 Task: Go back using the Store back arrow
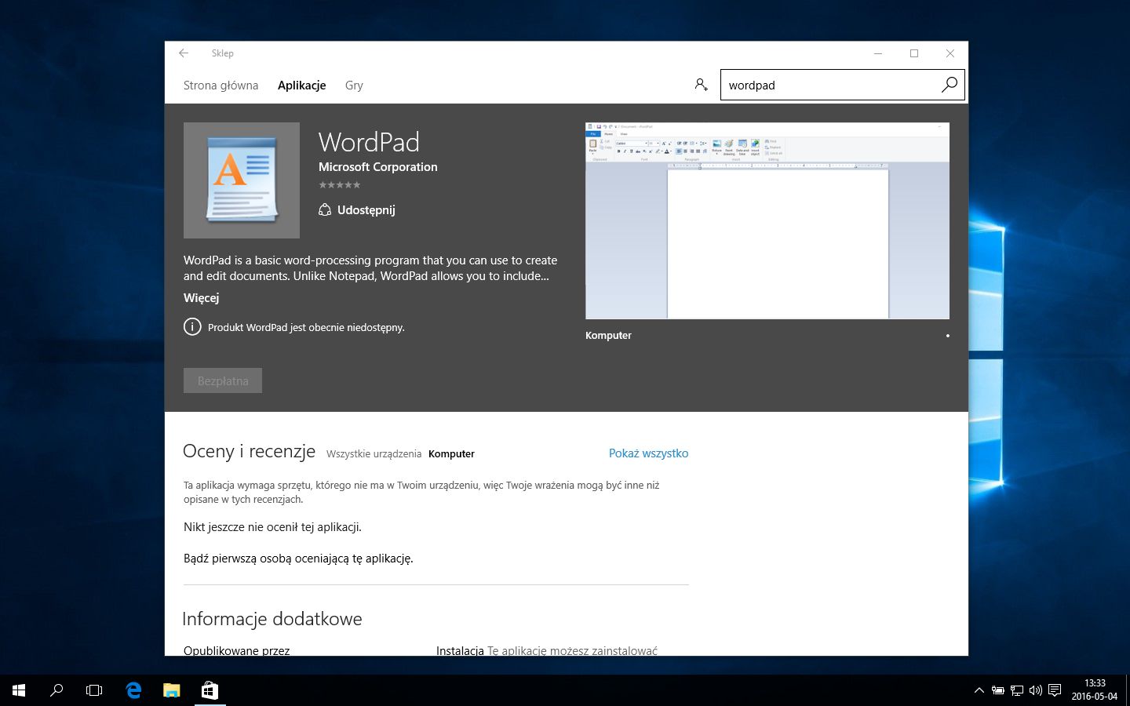coord(184,53)
